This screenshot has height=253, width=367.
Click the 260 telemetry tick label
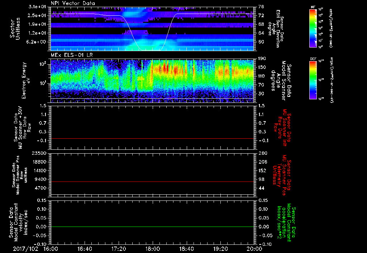(x=262, y=153)
